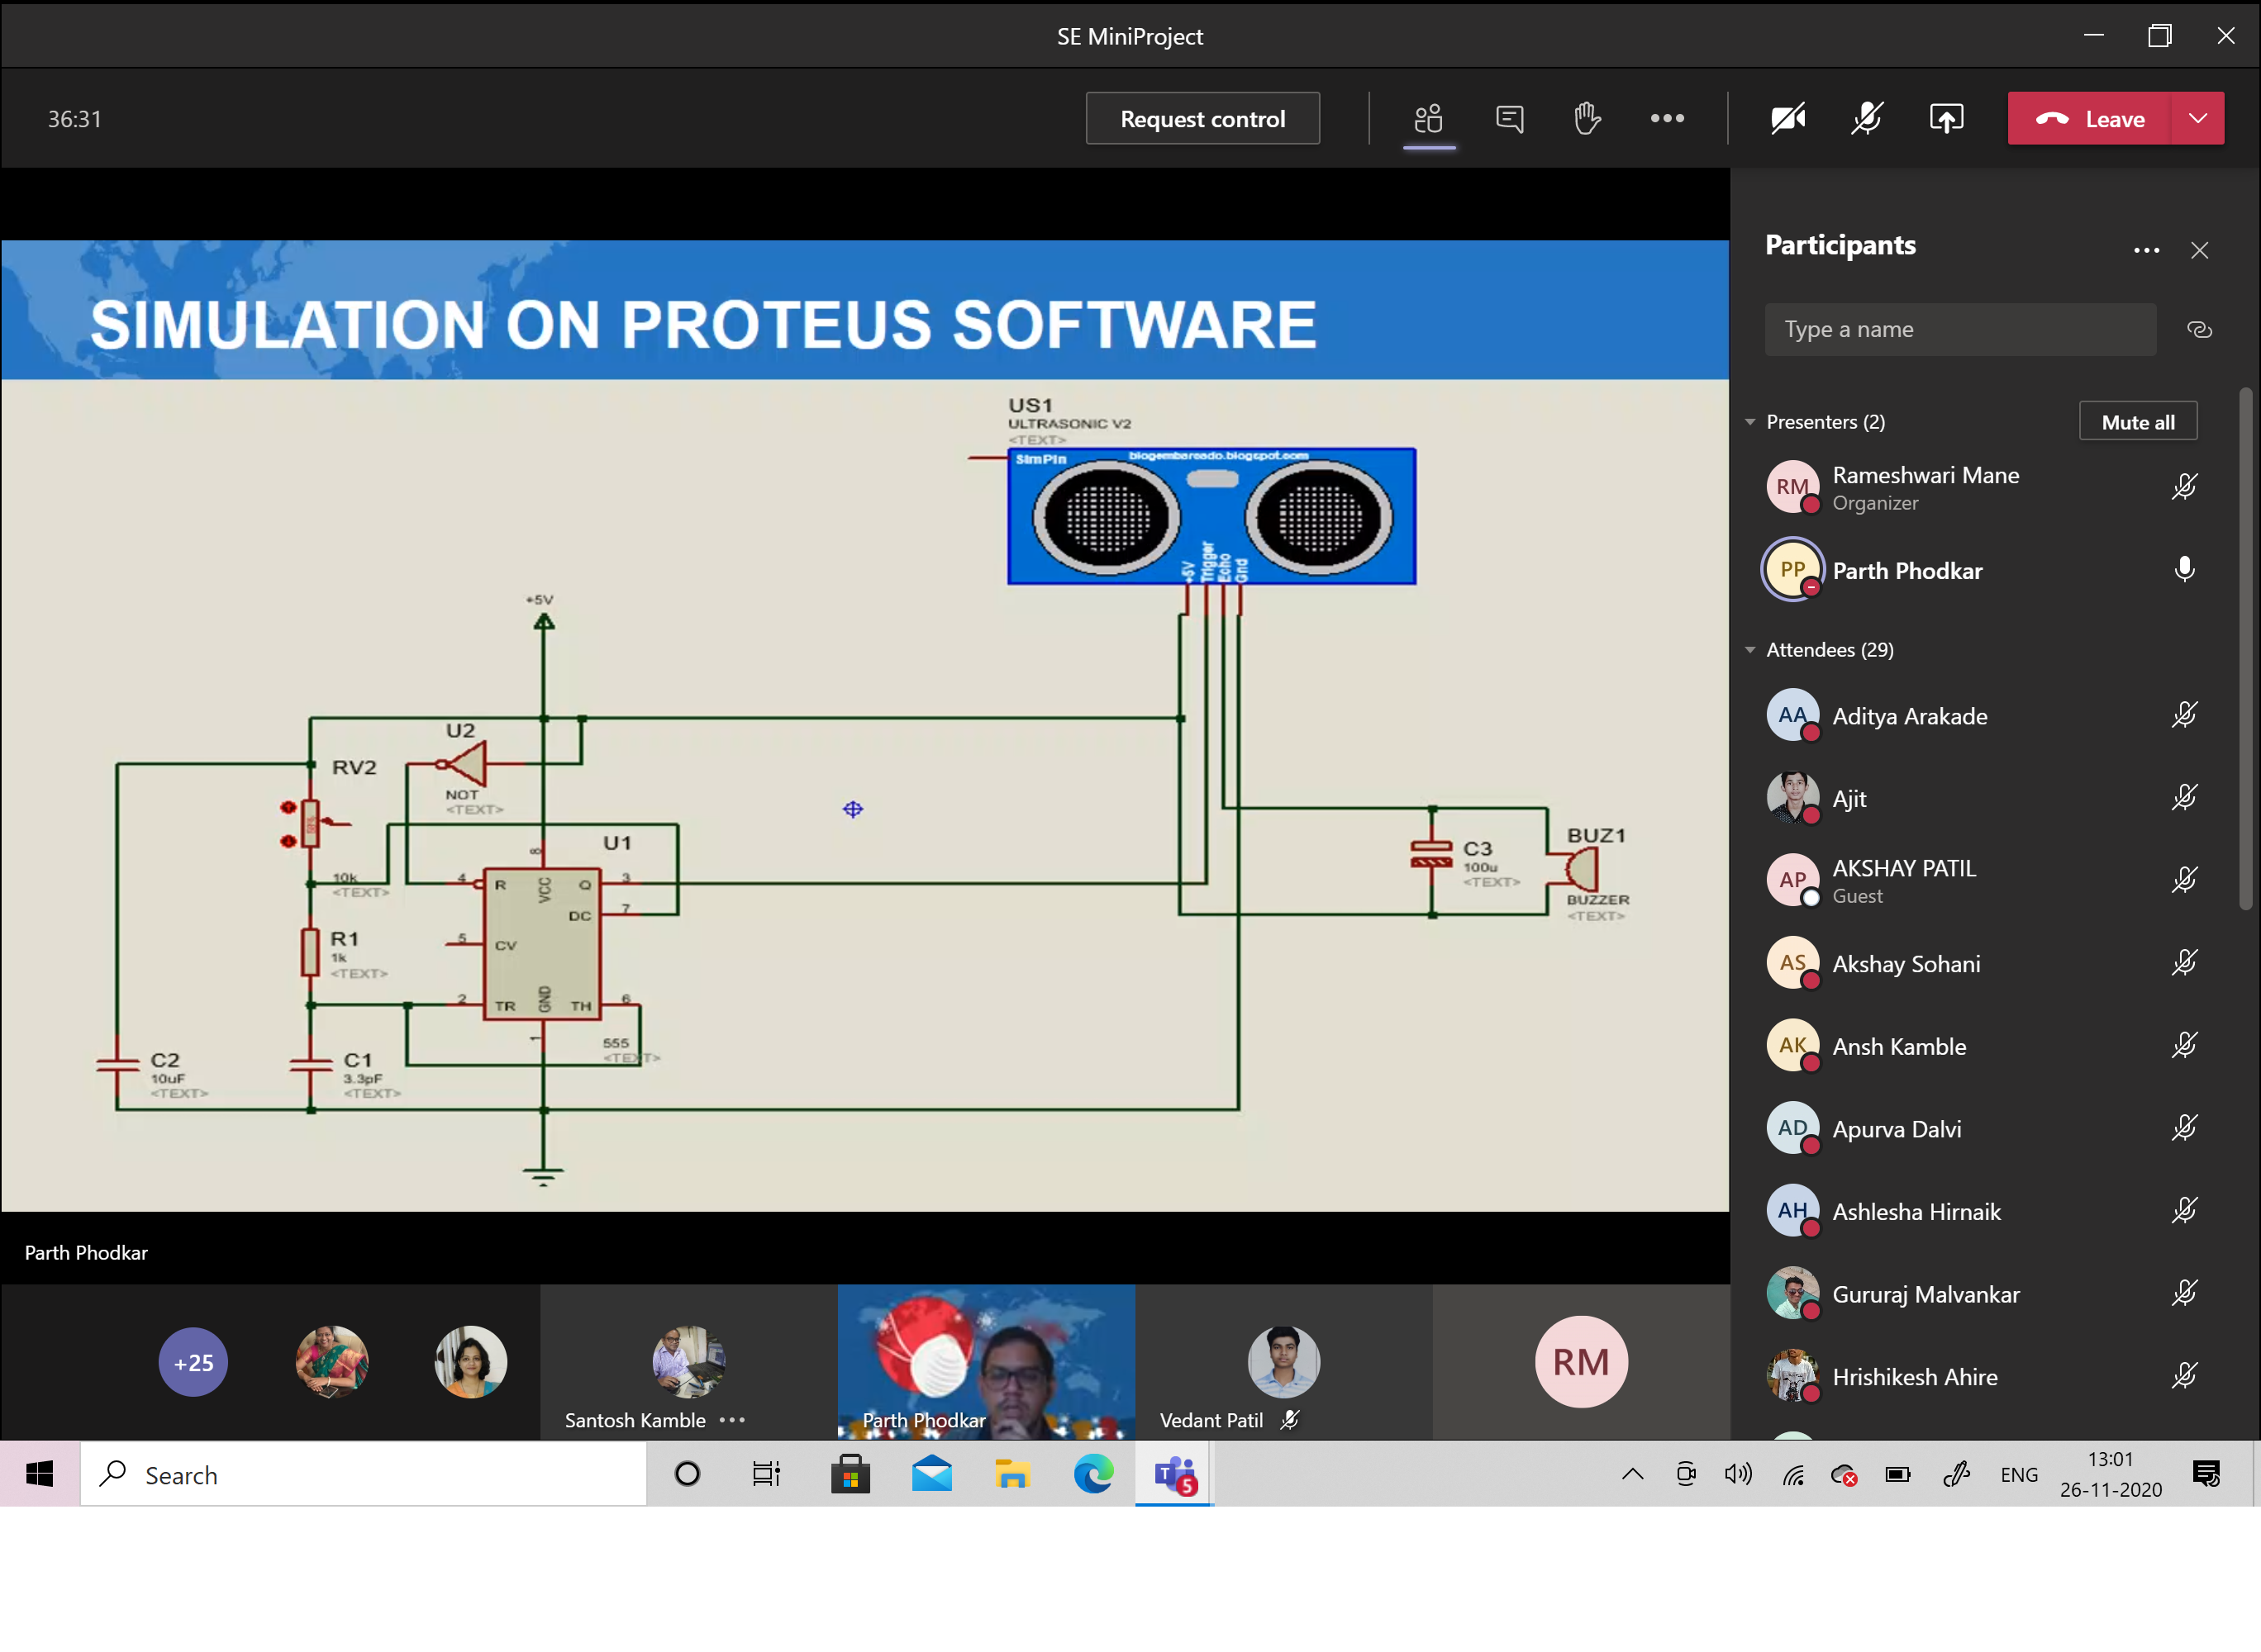
Task: Click the show participants icon
Action: 1429,119
